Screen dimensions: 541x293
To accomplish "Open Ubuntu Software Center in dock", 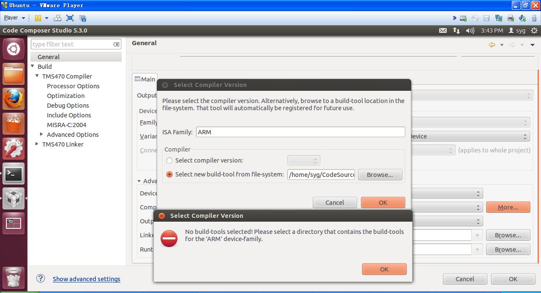I will tap(14, 124).
